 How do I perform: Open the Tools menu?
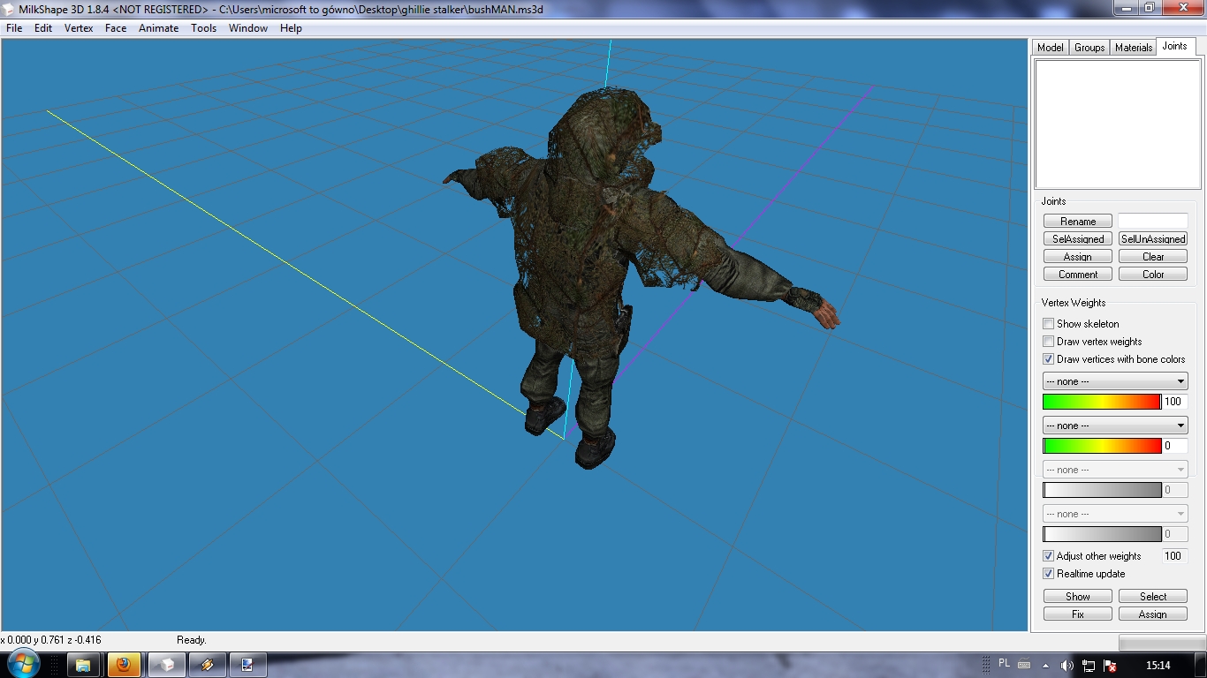coord(204,28)
